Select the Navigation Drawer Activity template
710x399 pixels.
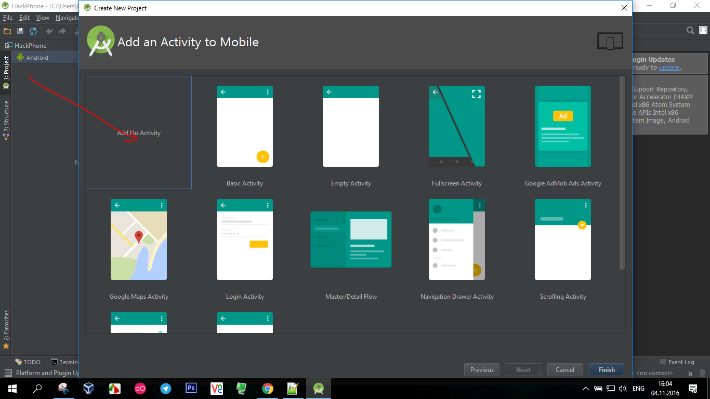click(457, 240)
